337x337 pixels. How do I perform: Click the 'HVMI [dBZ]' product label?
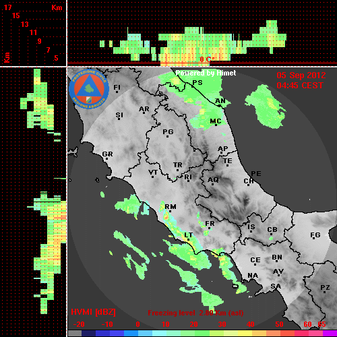(x=93, y=312)
